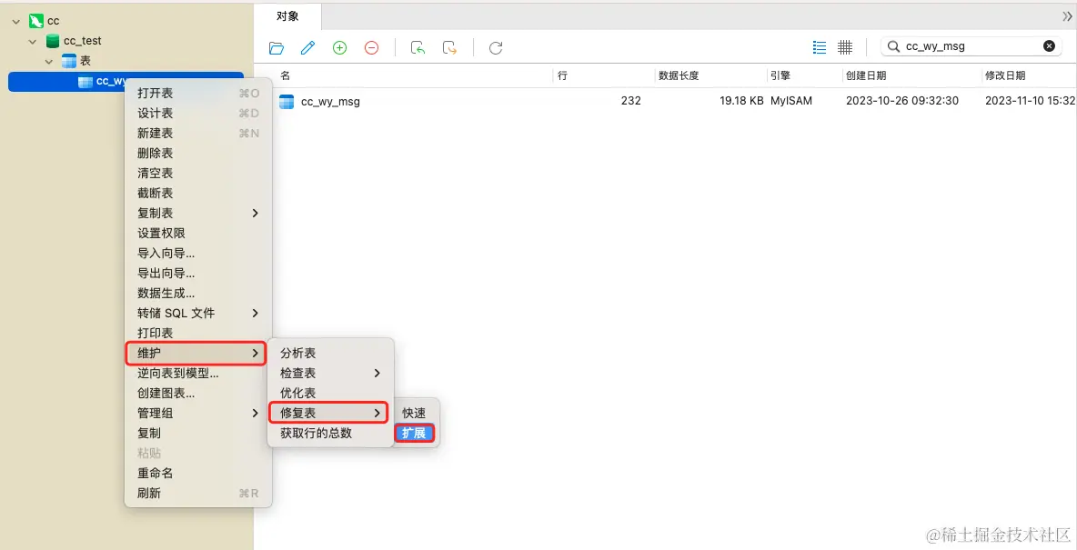Sort by the 创建日期 column header
This screenshot has width=1077, height=550.
click(x=911, y=75)
